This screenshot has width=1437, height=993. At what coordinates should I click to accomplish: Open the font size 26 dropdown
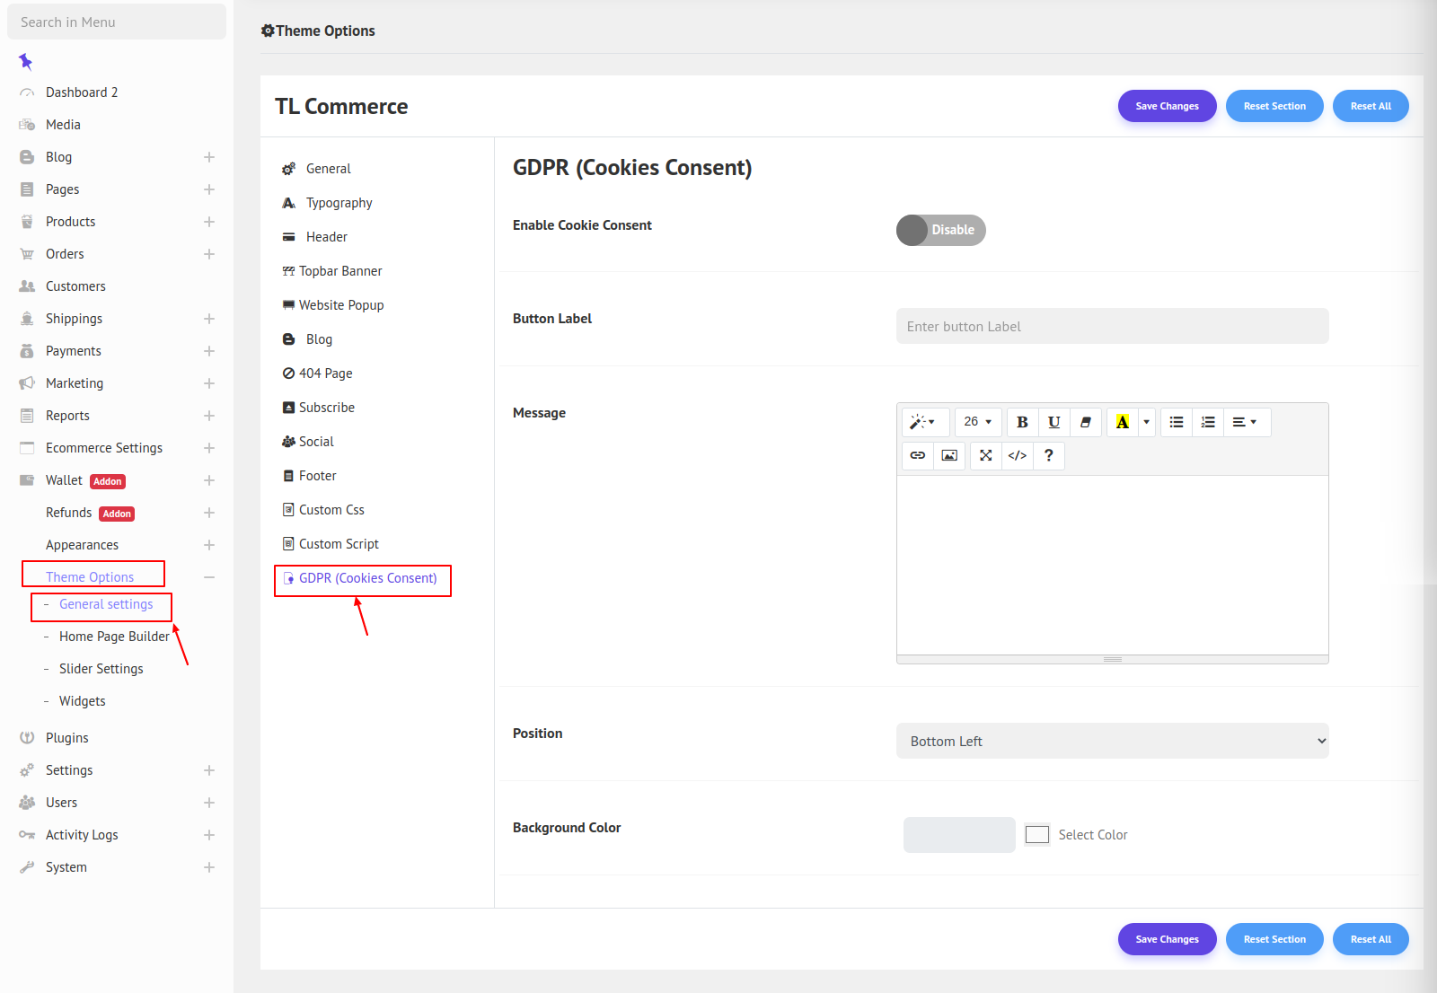[977, 422]
